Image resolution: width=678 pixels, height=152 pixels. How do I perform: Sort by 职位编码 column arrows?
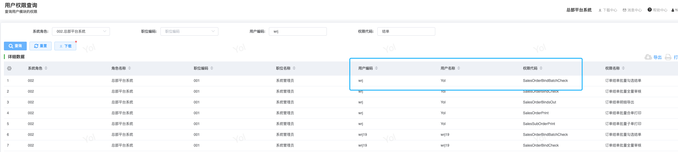pyautogui.click(x=212, y=68)
